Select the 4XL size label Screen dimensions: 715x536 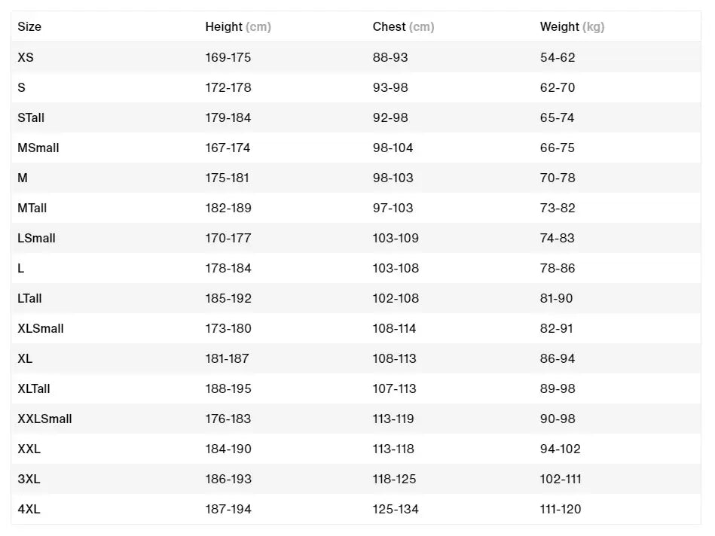[x=29, y=509]
